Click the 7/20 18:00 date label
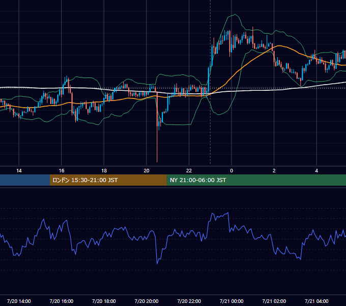The height and width of the screenshot is (306, 346). 104,301
